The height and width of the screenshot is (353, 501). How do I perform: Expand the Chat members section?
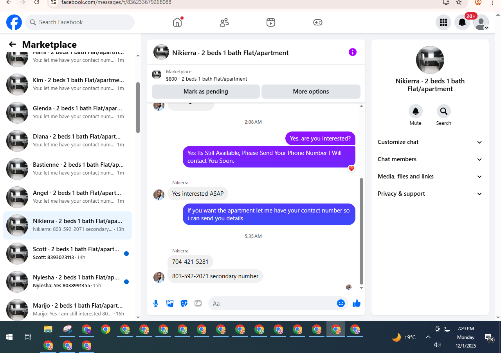tap(430, 159)
